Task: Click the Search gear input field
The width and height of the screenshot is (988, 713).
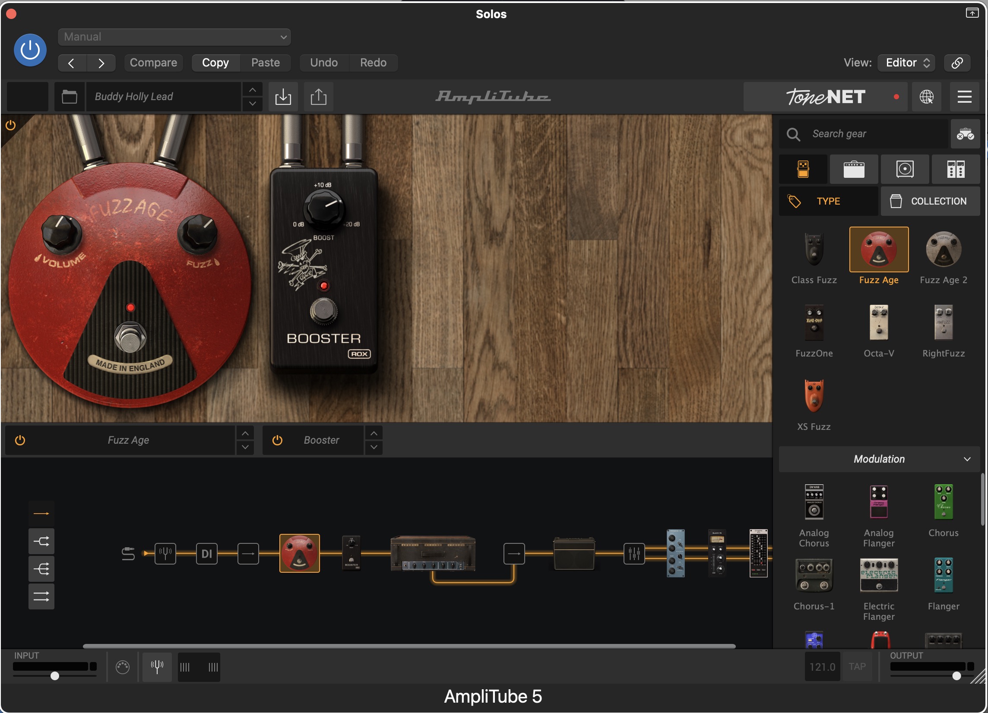Action: (864, 134)
